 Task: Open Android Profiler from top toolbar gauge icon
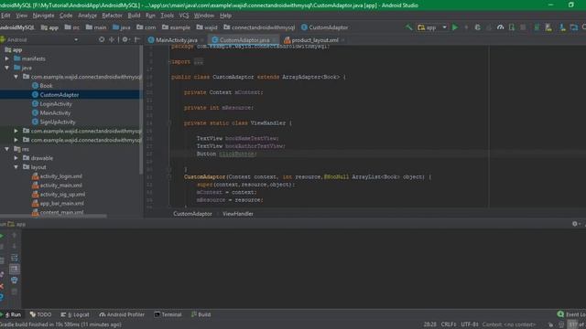point(500,27)
